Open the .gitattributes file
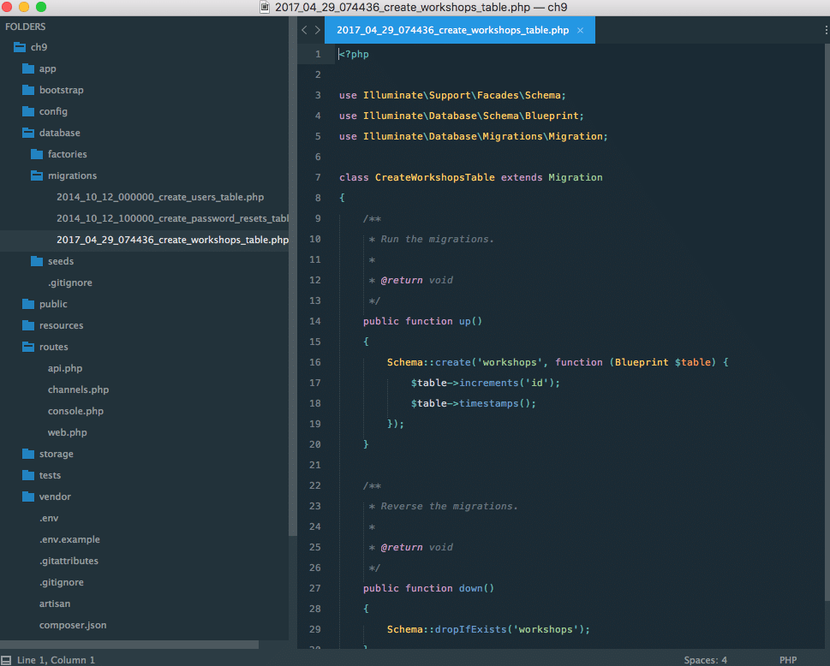 [69, 561]
